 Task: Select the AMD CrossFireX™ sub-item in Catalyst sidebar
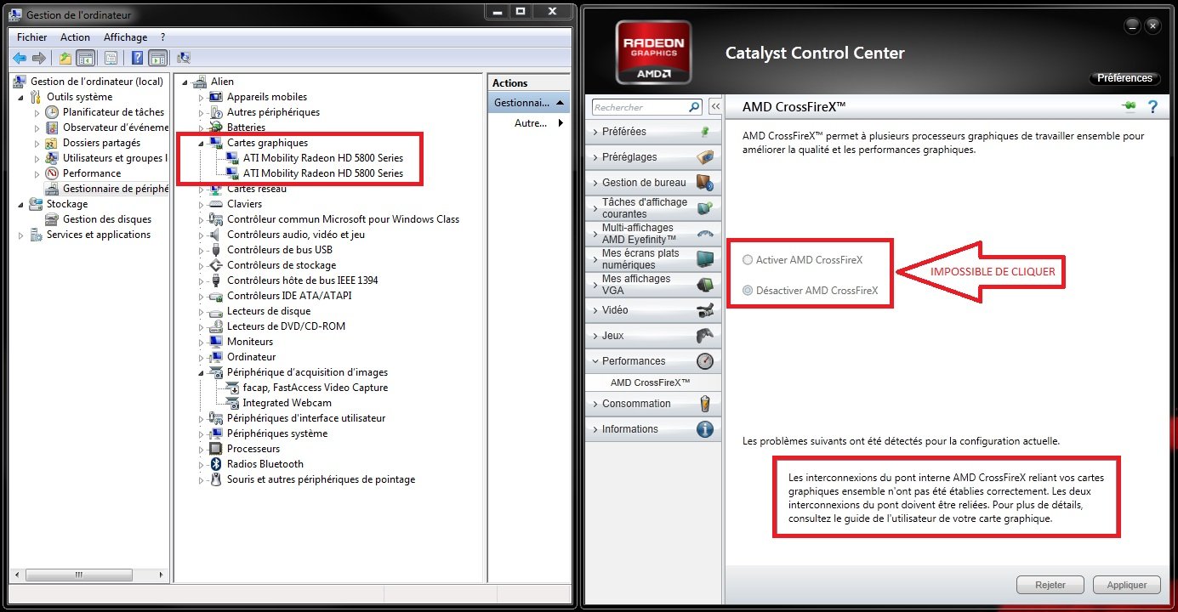(651, 382)
